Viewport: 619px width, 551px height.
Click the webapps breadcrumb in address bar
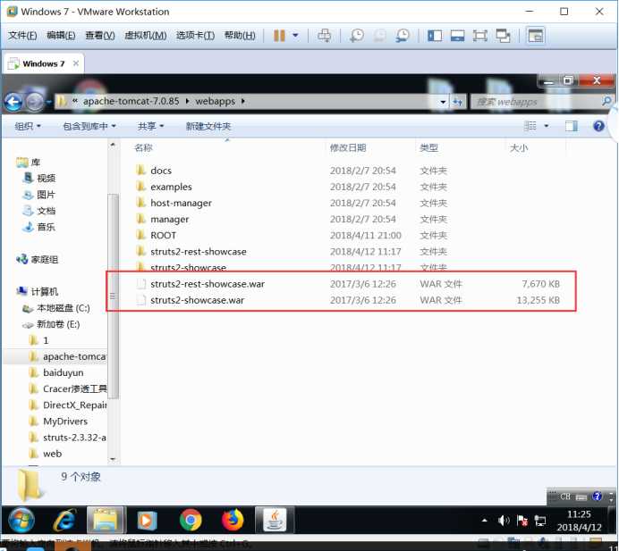click(x=216, y=101)
